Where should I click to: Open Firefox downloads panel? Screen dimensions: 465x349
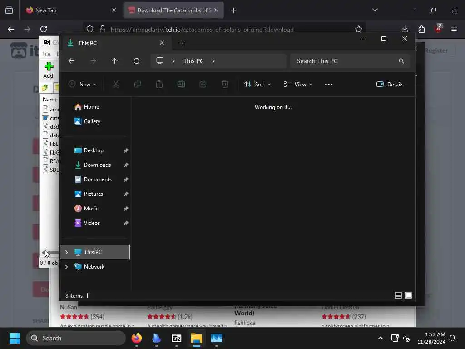coord(405,29)
